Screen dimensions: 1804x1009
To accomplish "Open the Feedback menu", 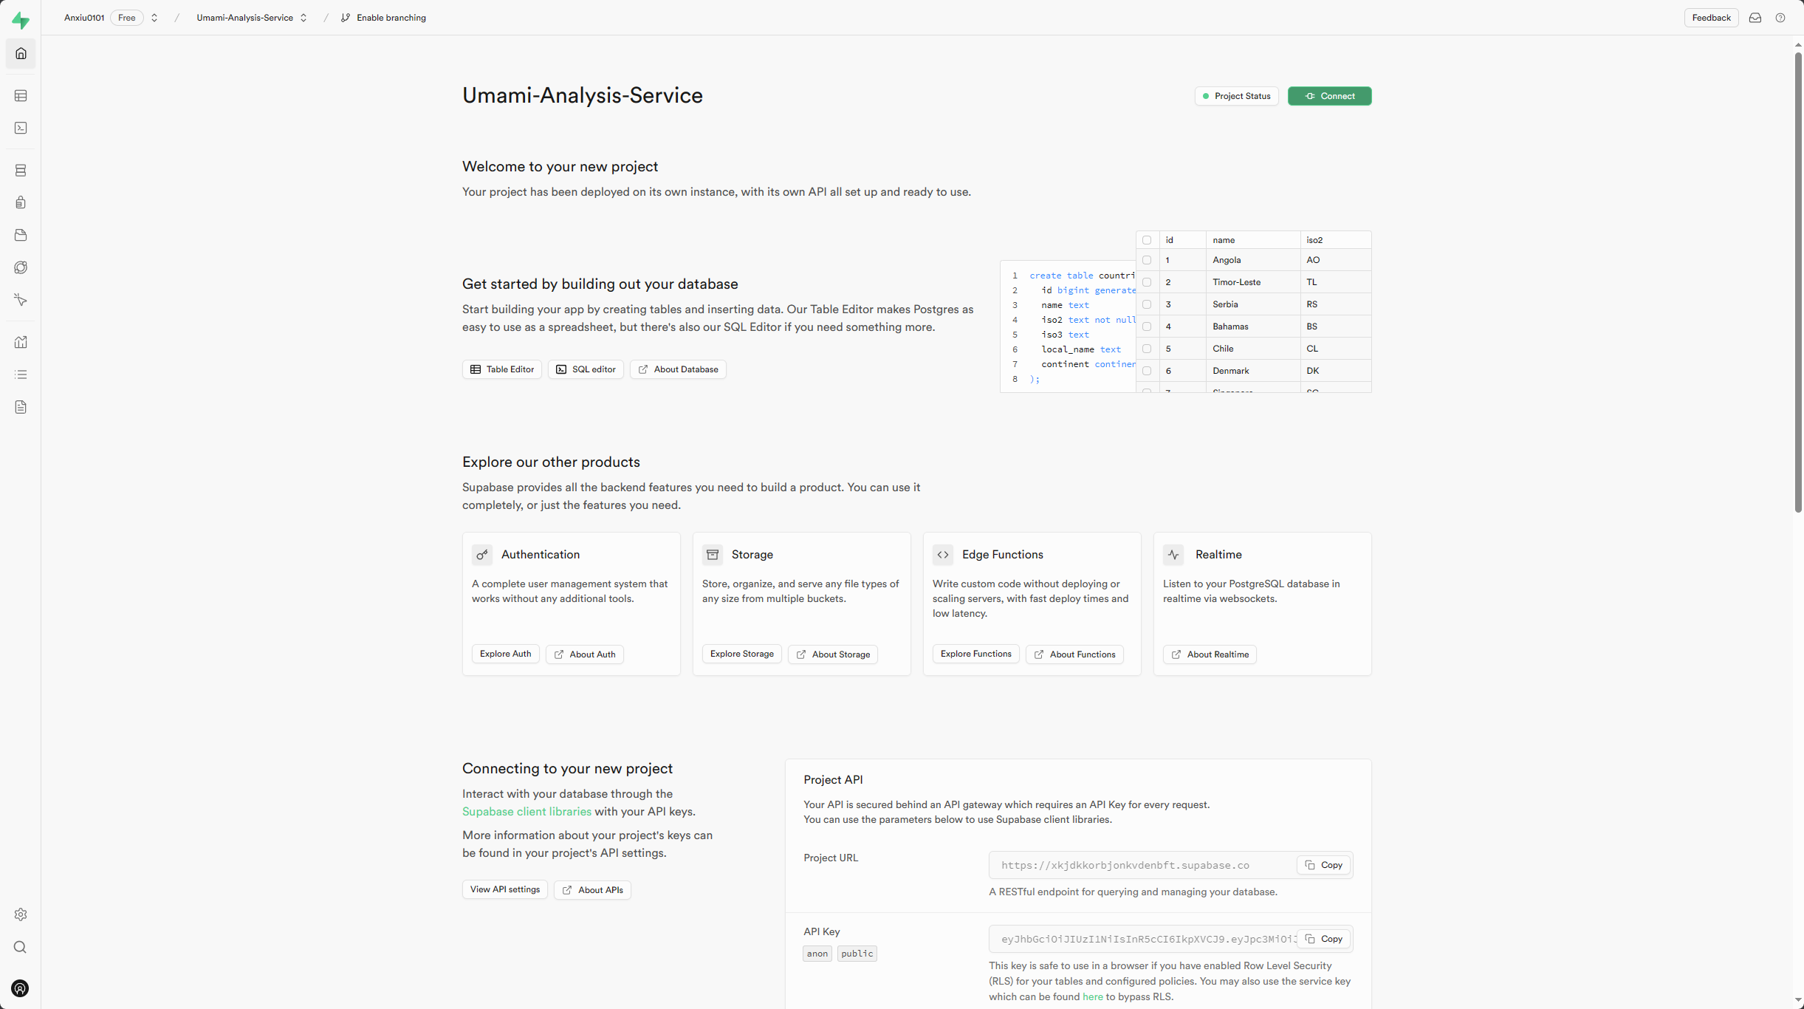I will (x=1710, y=18).
